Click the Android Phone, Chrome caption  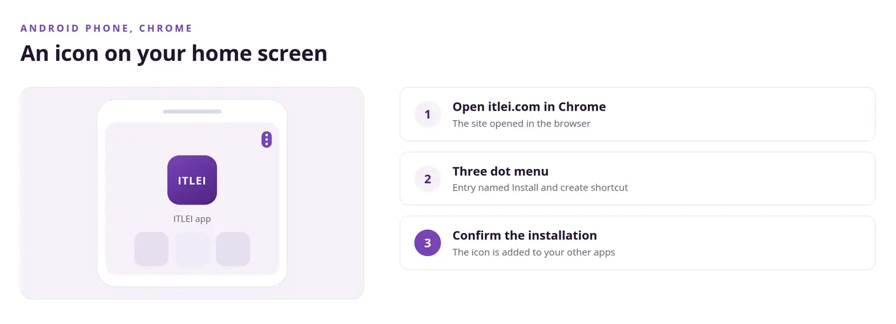(x=106, y=29)
